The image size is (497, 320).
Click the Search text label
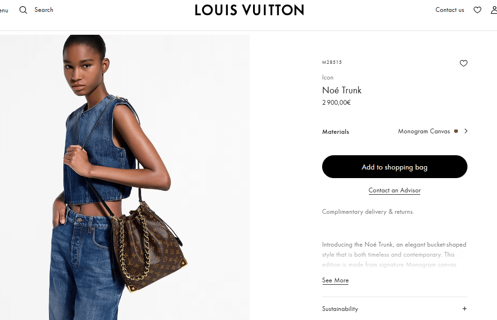[x=44, y=10]
